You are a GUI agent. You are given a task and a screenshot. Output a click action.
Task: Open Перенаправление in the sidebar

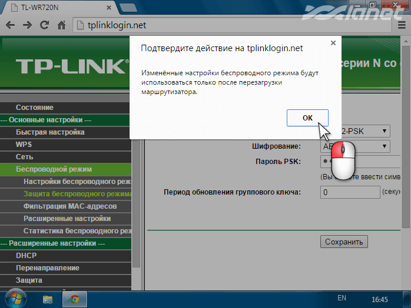[65, 268]
